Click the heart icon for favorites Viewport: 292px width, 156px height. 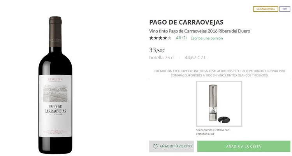tap(155, 147)
